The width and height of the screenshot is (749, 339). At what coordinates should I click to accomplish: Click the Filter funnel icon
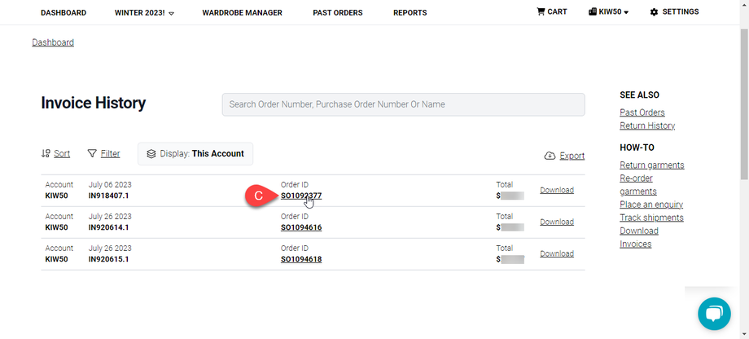point(92,153)
